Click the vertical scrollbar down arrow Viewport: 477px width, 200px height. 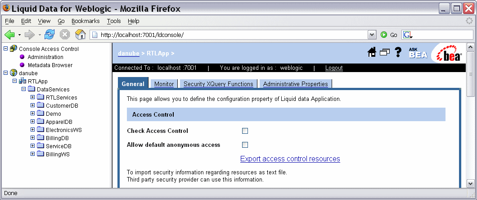coord(470,183)
